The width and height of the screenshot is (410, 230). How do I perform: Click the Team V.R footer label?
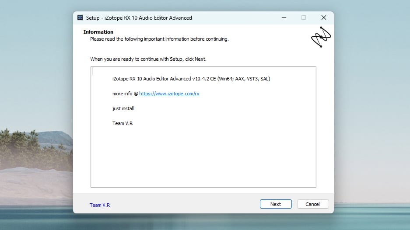[100, 205]
